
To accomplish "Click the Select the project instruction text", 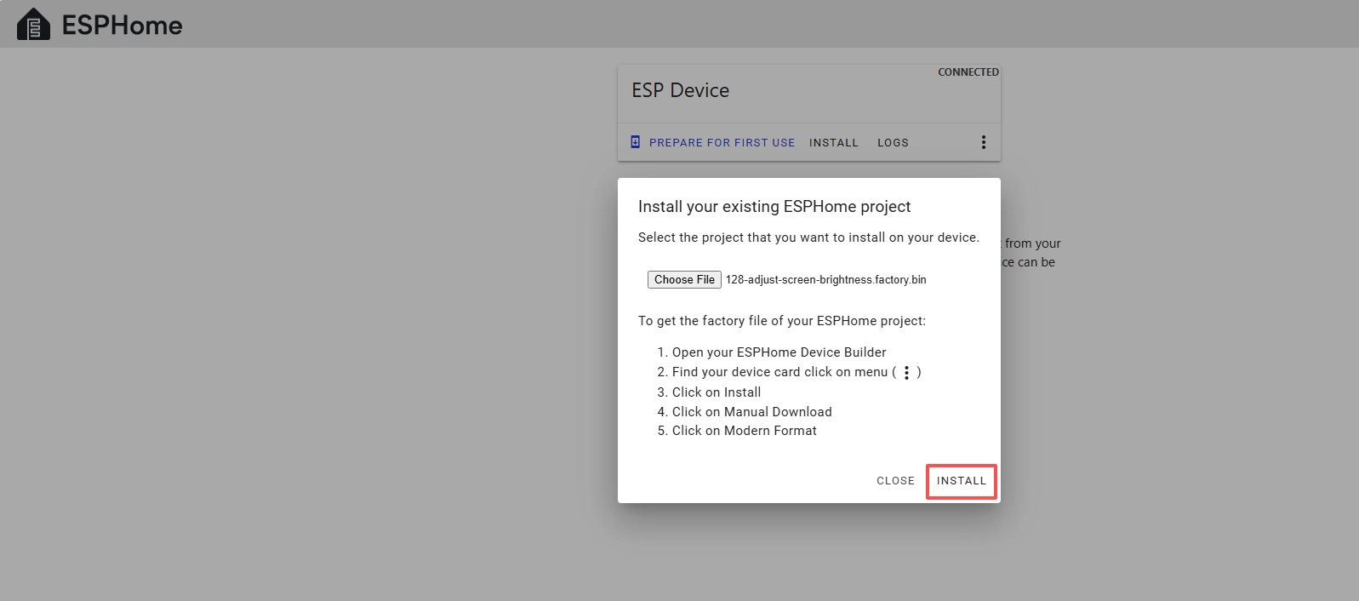I will (x=808, y=238).
